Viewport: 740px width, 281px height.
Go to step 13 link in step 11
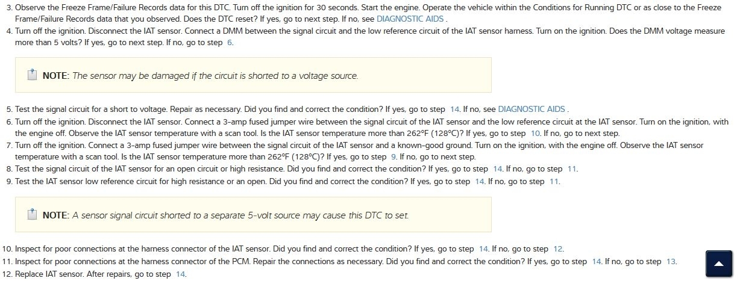pyautogui.click(x=671, y=261)
